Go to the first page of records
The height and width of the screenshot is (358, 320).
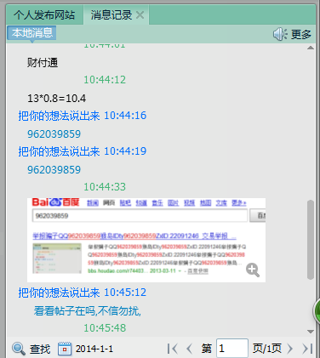172,349
